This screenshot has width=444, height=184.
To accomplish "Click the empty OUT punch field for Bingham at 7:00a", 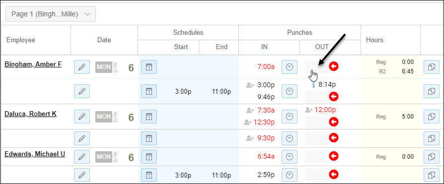I will [316, 67].
